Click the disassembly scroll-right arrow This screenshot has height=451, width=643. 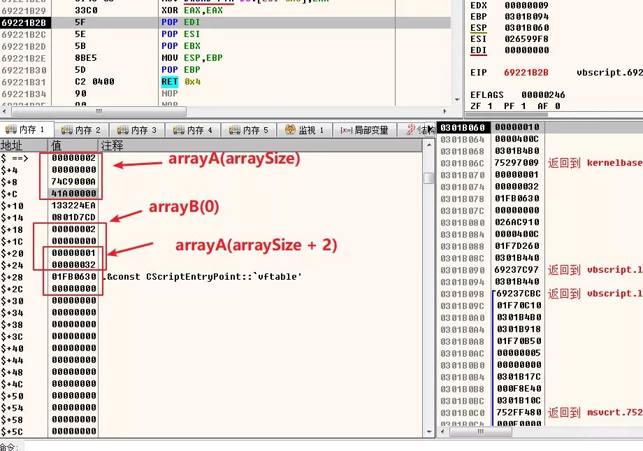pyautogui.click(x=445, y=111)
